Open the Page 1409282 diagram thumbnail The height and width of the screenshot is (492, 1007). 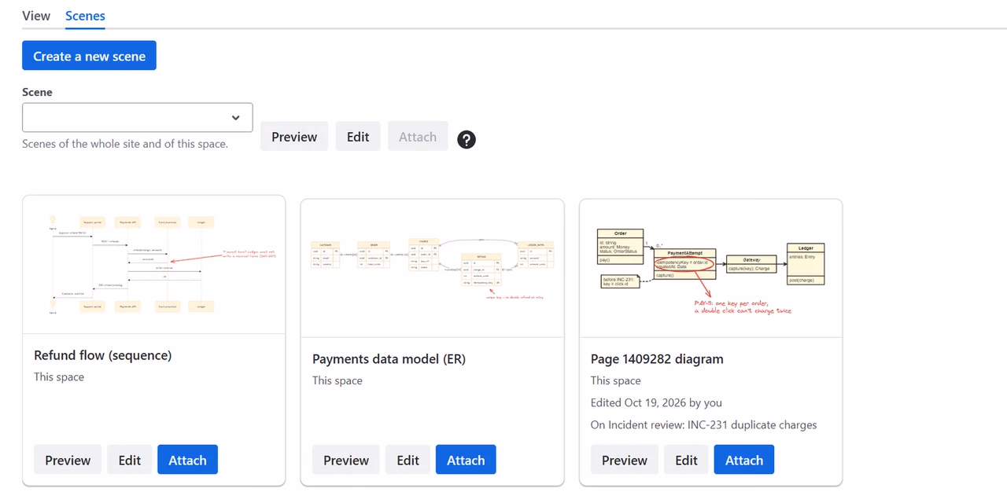point(711,268)
